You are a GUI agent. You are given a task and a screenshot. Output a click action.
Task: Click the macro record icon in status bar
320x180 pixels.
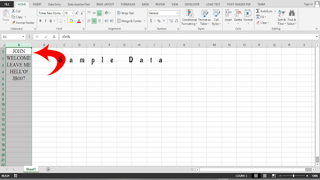pyautogui.click(x=16, y=176)
